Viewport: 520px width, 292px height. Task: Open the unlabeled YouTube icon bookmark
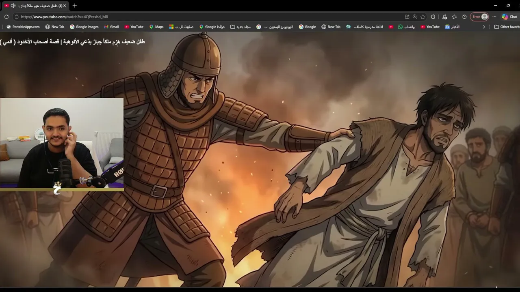point(391,27)
